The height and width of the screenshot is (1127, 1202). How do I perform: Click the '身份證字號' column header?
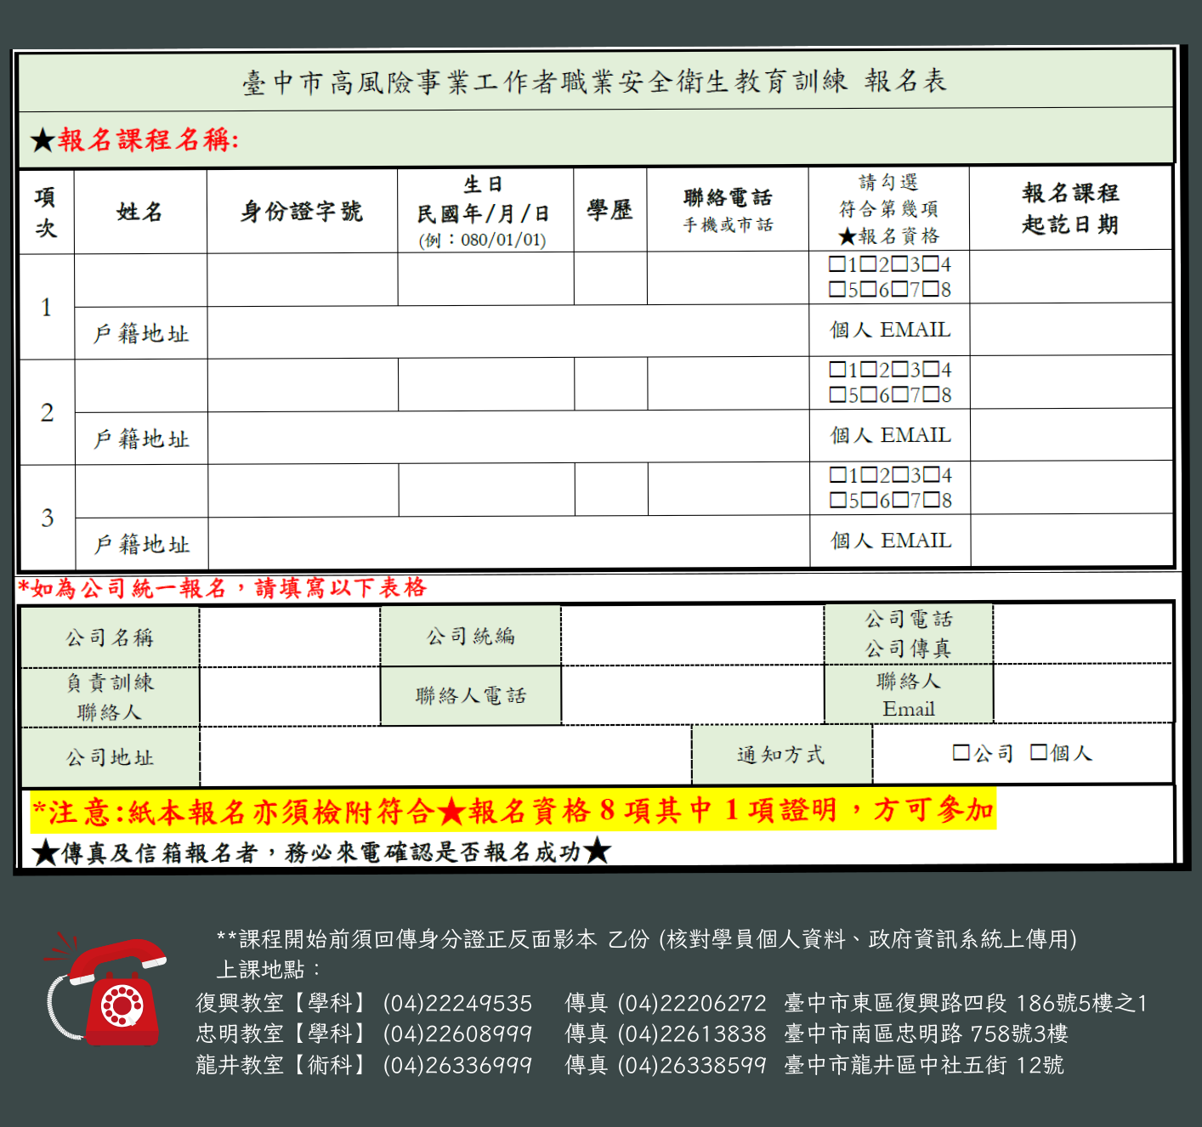[302, 212]
